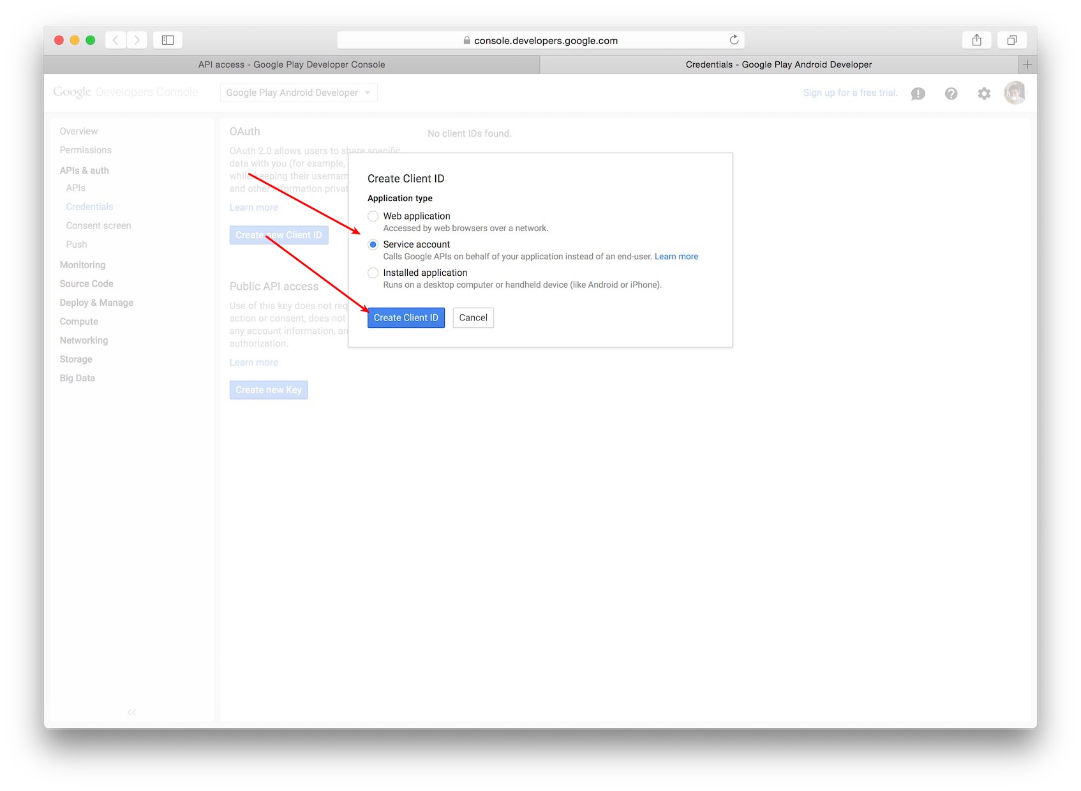Image resolution: width=1081 pixels, height=791 pixels.
Task: Switch to API access browser tab
Action: point(292,64)
